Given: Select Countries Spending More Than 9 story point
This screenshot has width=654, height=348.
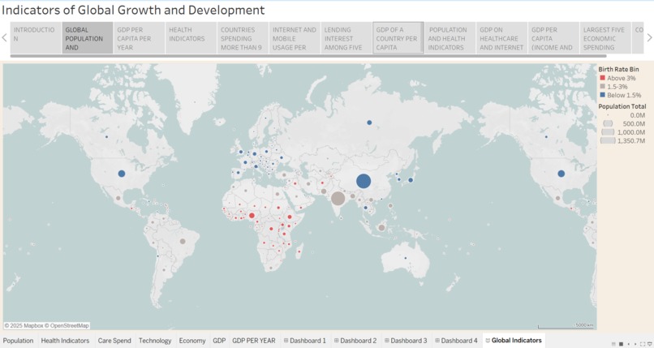Looking at the screenshot, I should (x=243, y=38).
